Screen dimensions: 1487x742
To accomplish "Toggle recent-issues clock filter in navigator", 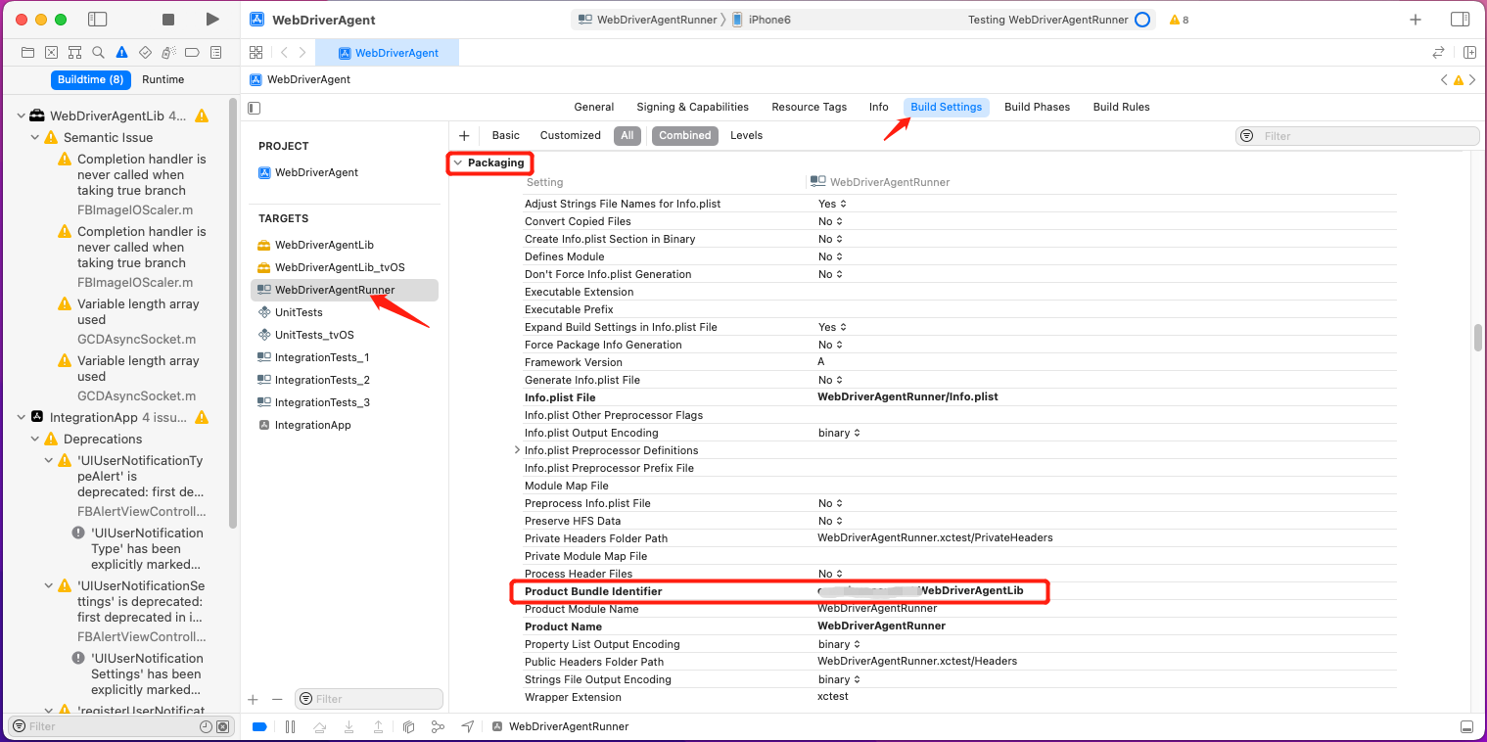I will pos(206,726).
